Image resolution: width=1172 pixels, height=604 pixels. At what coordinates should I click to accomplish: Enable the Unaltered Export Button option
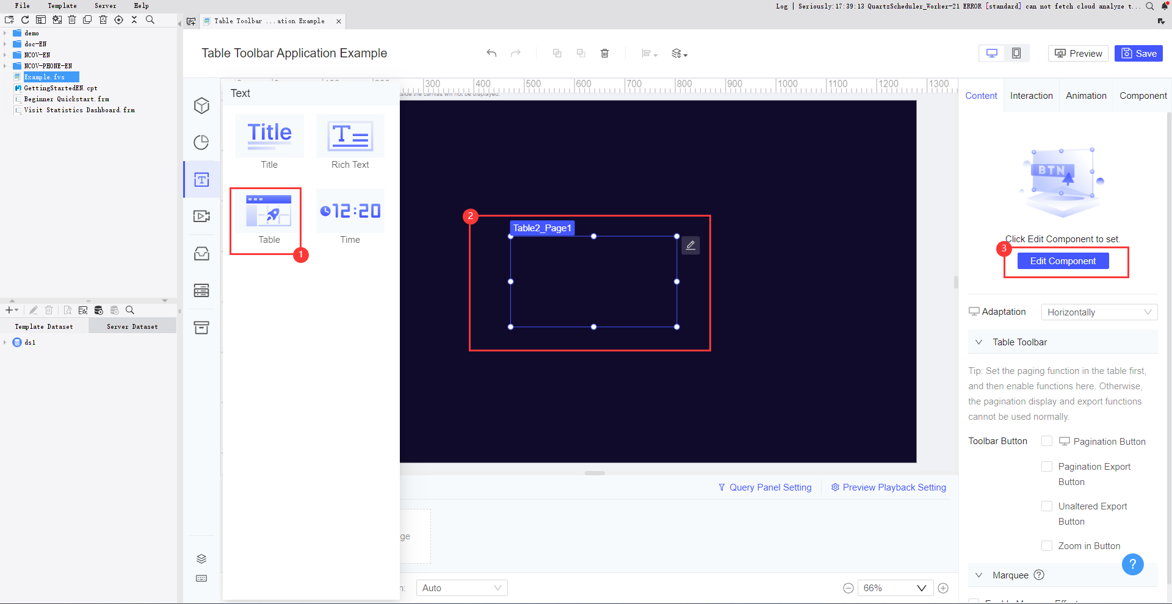coord(1047,506)
